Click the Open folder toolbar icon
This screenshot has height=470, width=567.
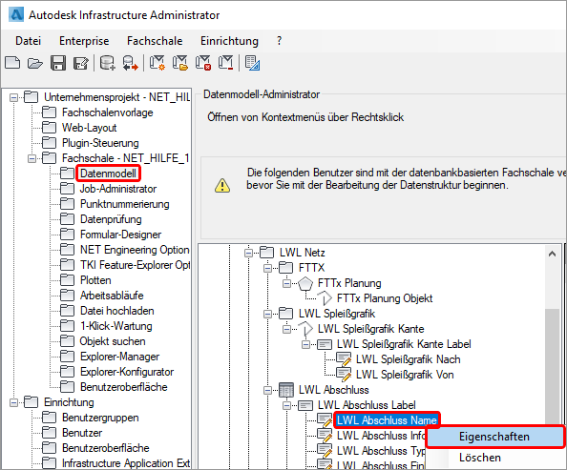coord(35,63)
